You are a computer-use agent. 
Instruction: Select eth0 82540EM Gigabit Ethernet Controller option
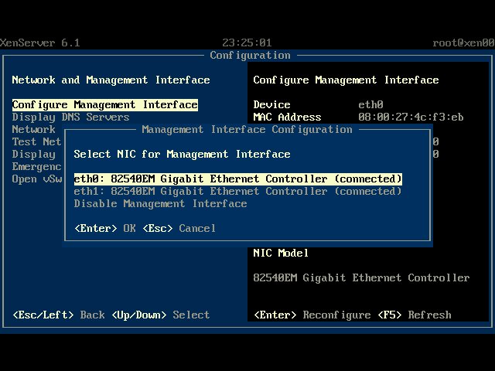pyautogui.click(x=238, y=179)
